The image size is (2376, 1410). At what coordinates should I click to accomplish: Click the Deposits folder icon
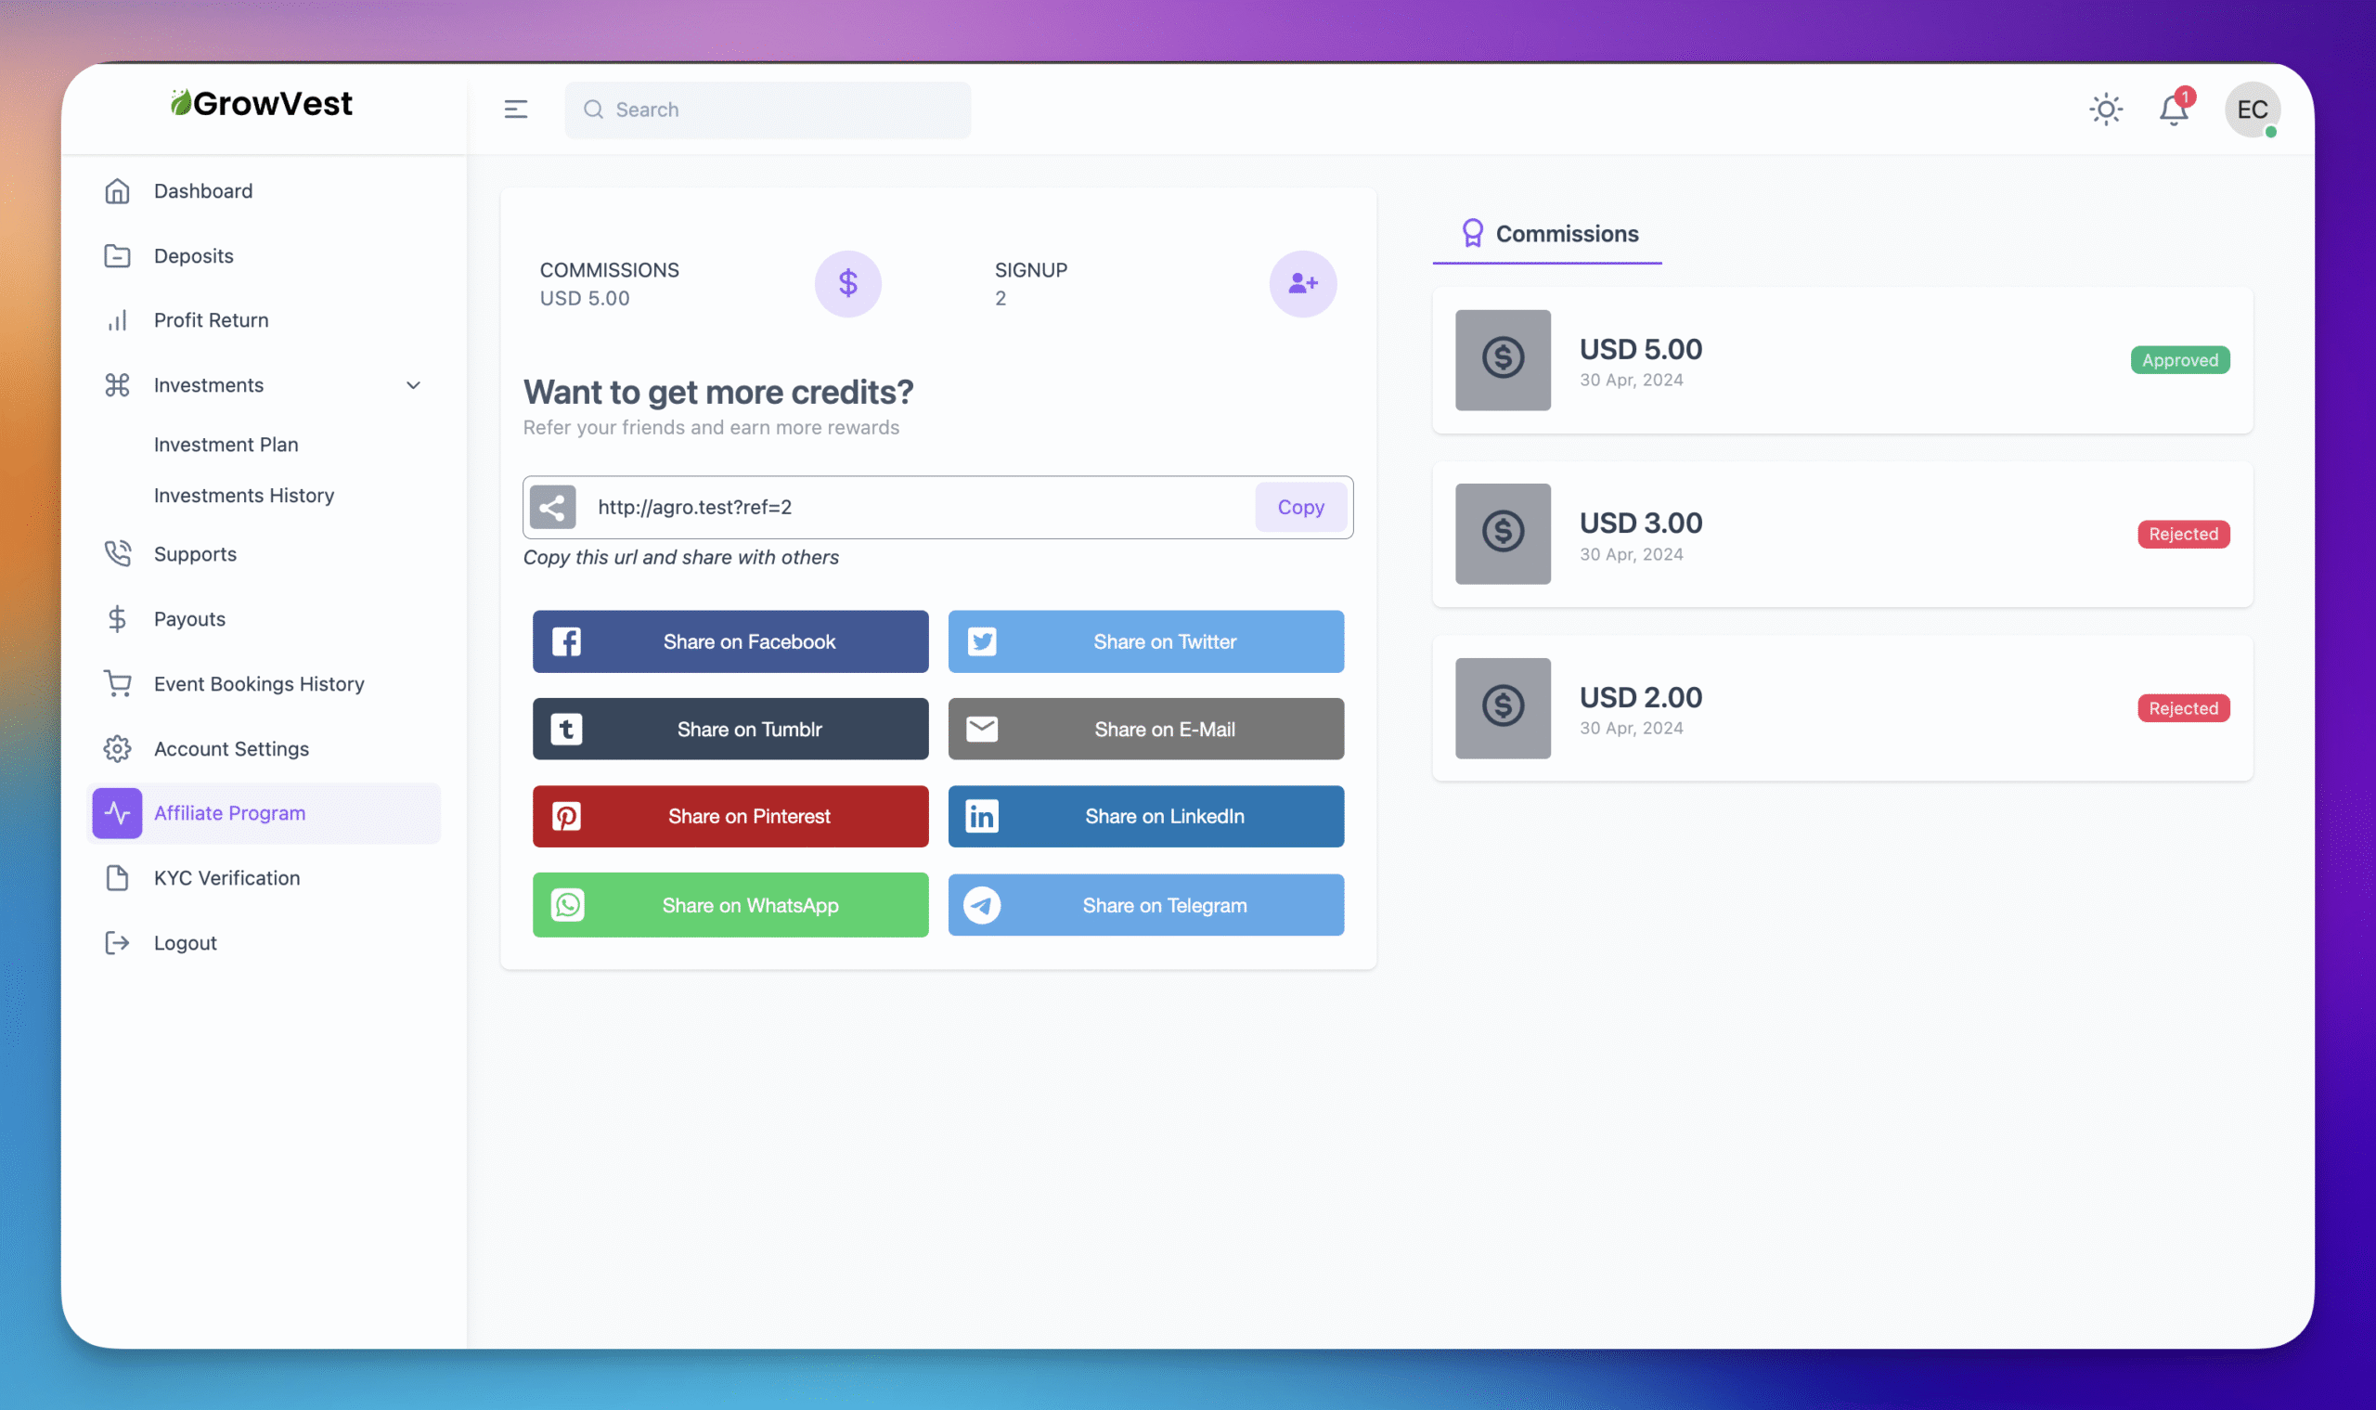coord(117,255)
